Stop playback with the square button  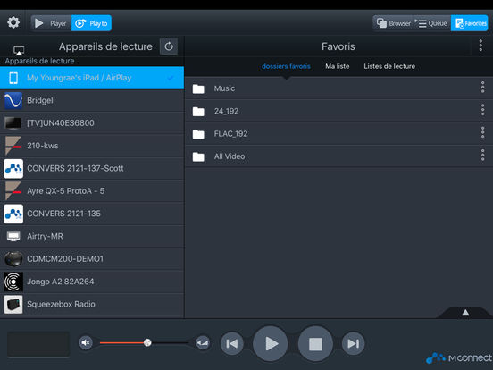coord(315,343)
